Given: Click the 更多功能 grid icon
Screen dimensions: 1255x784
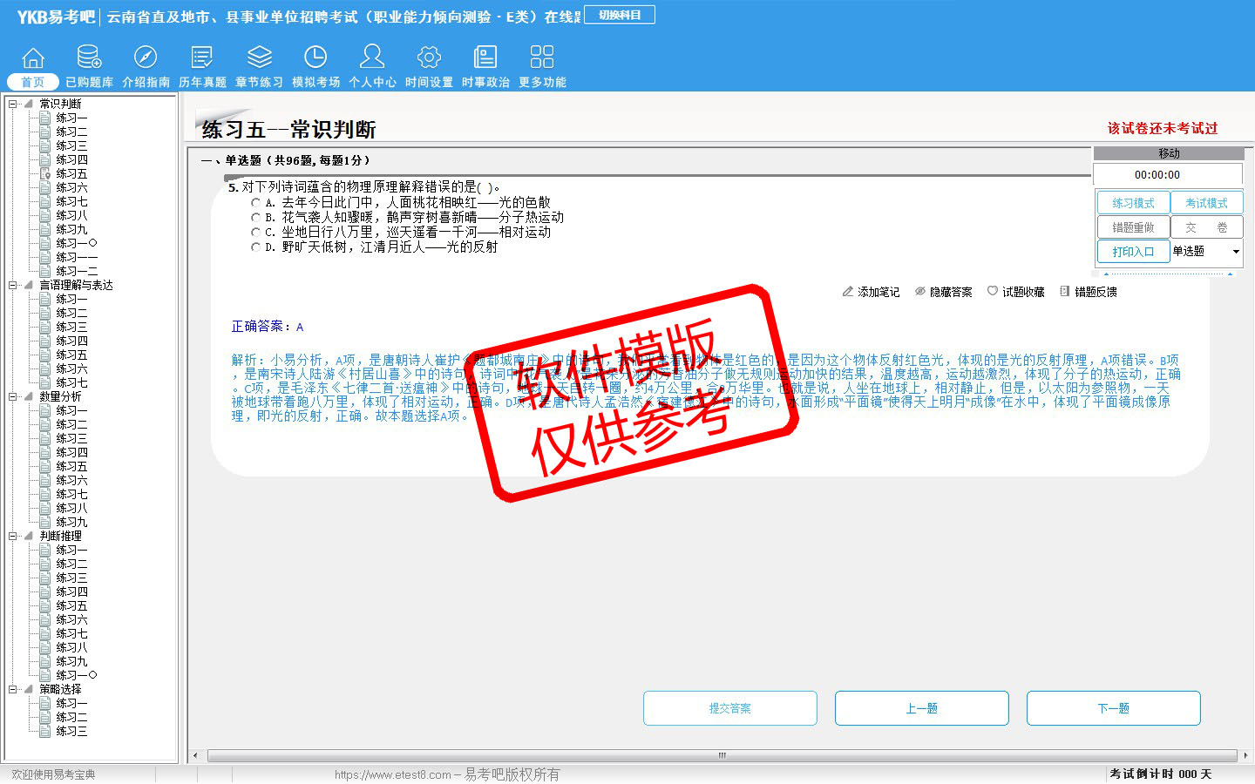Looking at the screenshot, I should [x=542, y=57].
